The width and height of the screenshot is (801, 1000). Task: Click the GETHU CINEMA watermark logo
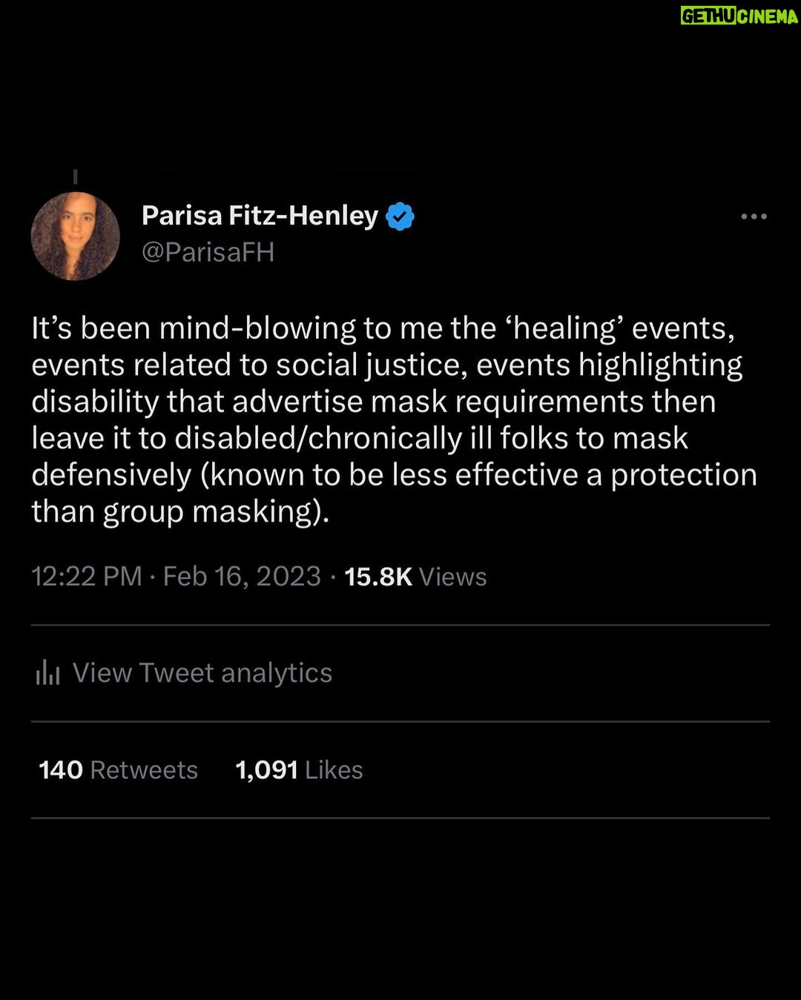pos(739,16)
